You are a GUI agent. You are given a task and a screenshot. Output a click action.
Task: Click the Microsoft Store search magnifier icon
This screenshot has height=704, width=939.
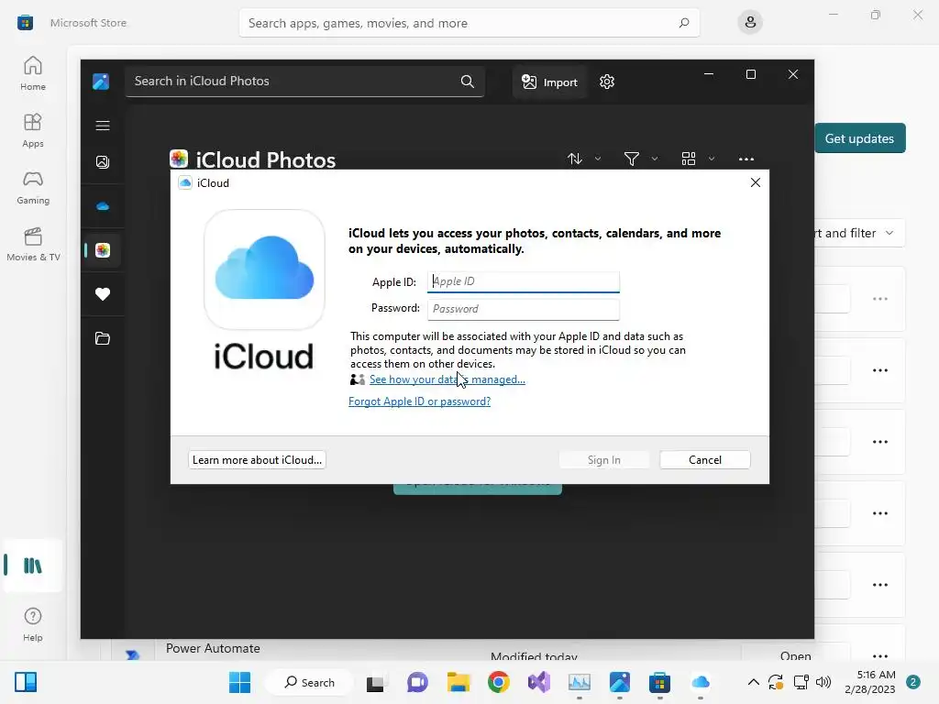684,23
